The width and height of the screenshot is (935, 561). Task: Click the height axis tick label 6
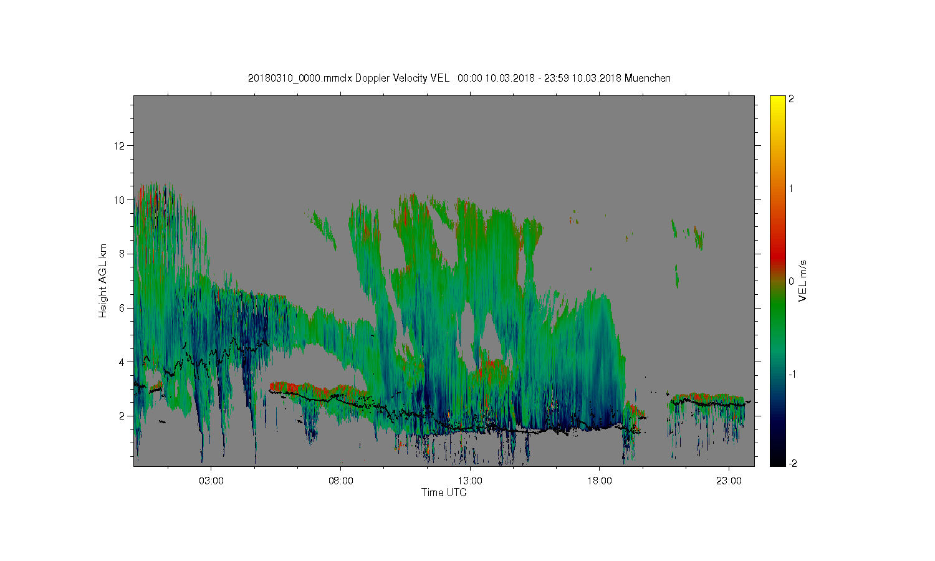[122, 308]
